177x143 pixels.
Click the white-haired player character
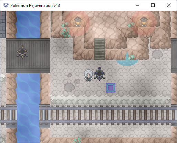88,75
